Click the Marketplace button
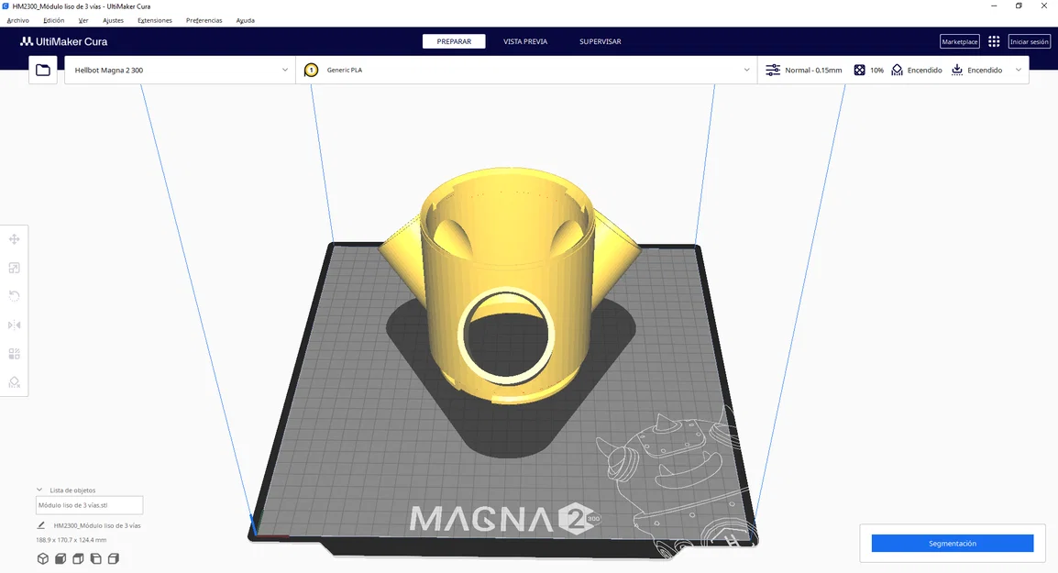 pos(960,42)
